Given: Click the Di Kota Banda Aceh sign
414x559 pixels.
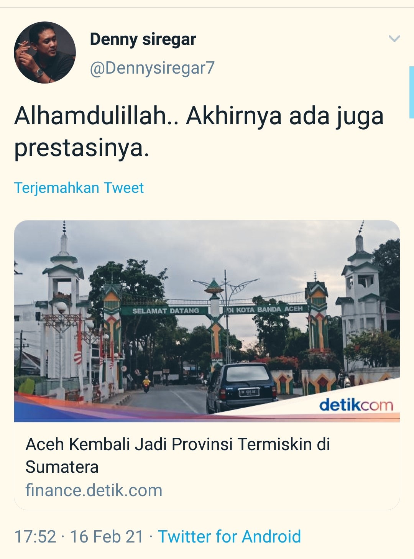Looking at the screenshot, I should click(265, 309).
